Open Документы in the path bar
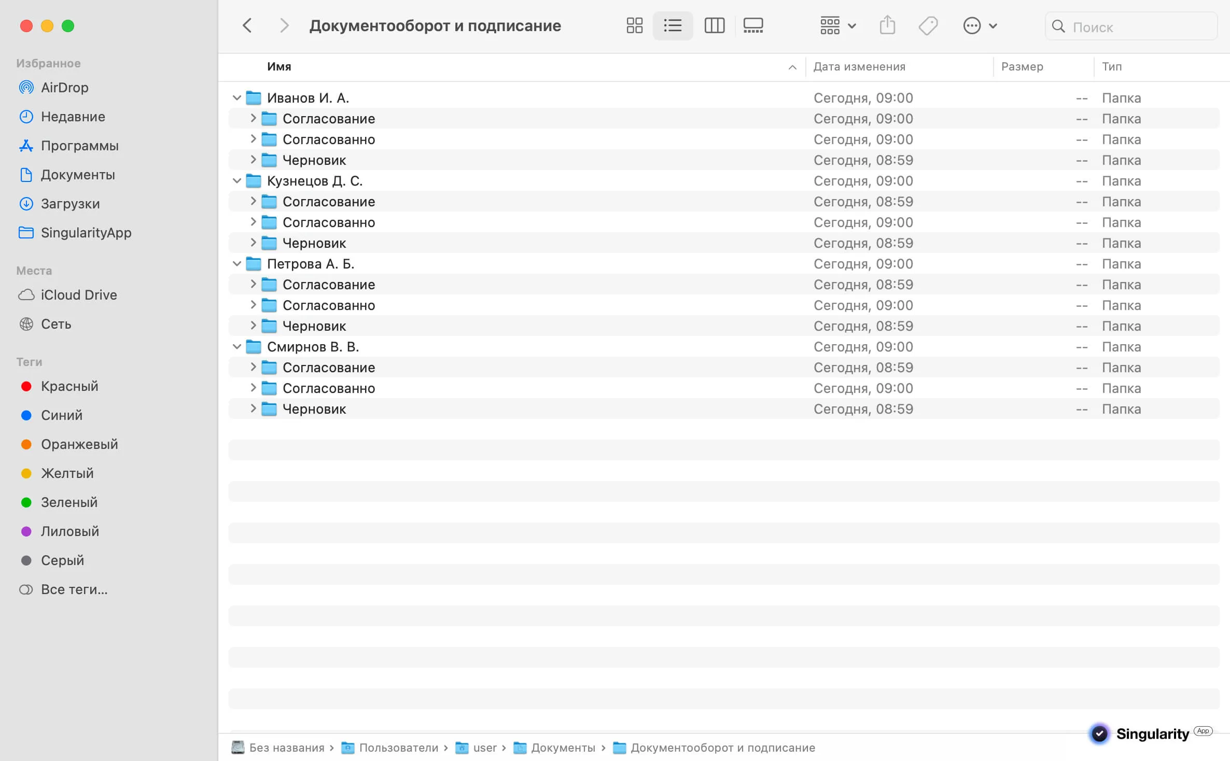Screen dimensions: 1230x761 point(554,748)
